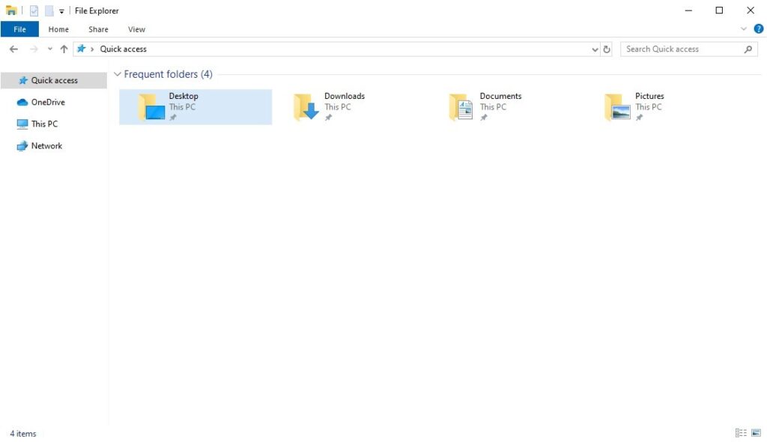Open the Customize Quick Access Toolbar dropdown

[61, 10]
